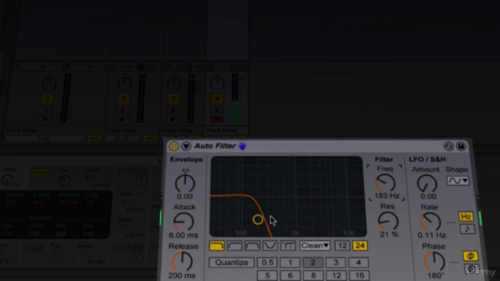Arm track 2 for recording
Viewport: 500px width, 281px height.
122,119
